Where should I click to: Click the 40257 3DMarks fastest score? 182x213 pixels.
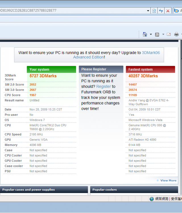coord(143,76)
